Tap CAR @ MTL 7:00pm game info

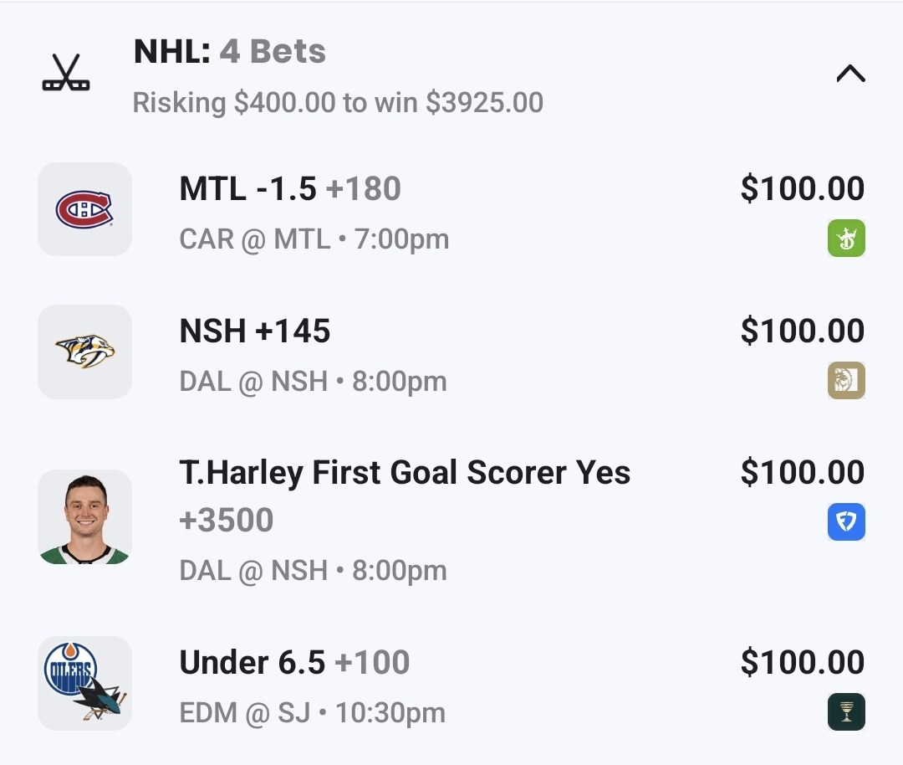(x=314, y=239)
